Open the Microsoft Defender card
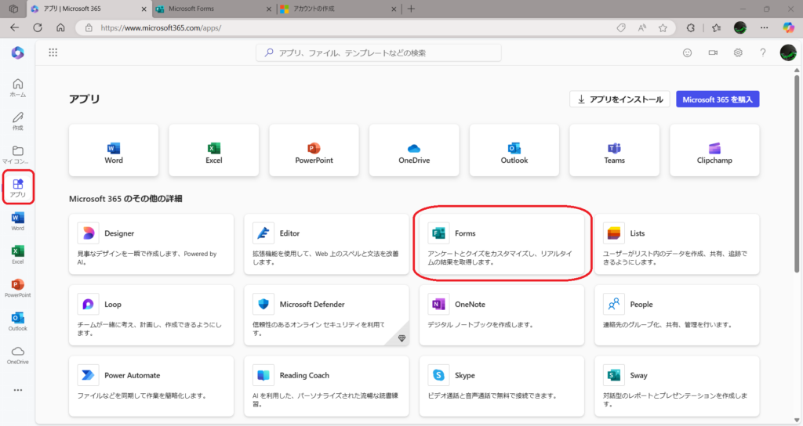The image size is (803, 426). point(327,315)
